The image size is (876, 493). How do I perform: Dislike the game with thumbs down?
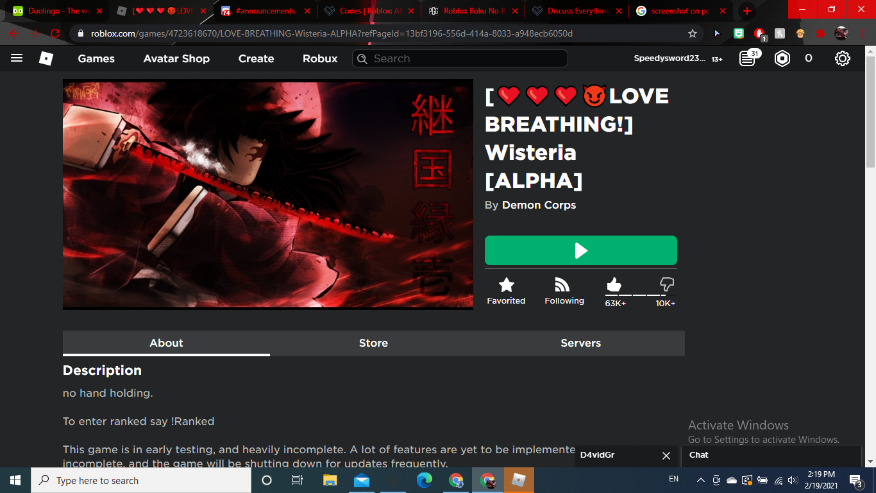pos(667,285)
